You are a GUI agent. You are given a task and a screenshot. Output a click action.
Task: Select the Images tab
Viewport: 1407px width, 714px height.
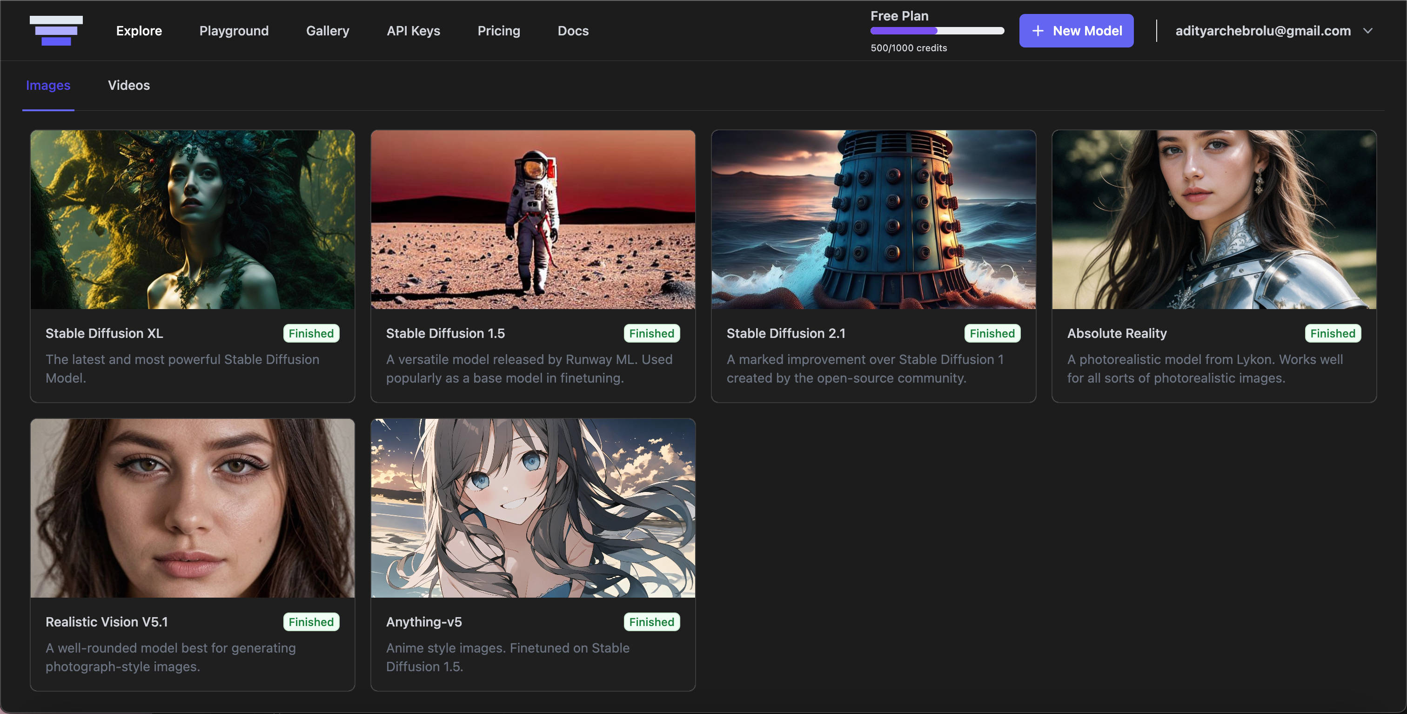(48, 85)
